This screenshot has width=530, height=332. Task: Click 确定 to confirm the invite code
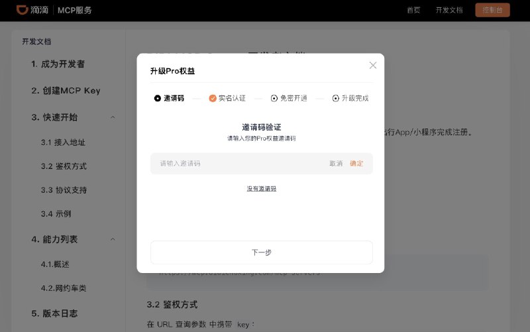356,163
